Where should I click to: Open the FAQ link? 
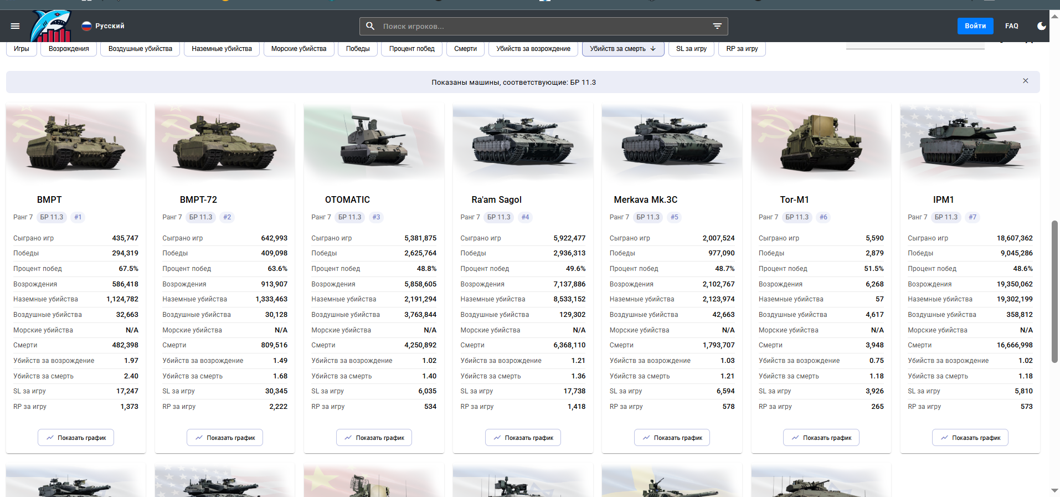coord(1011,26)
